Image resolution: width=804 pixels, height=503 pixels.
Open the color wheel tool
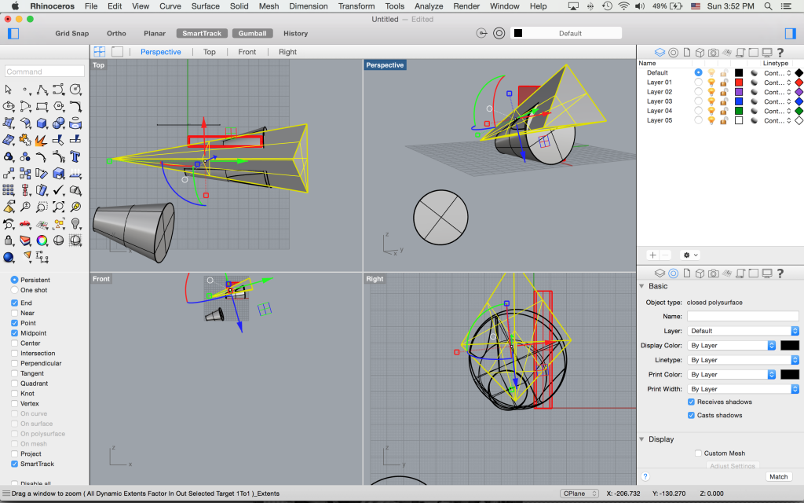pyautogui.click(x=42, y=240)
